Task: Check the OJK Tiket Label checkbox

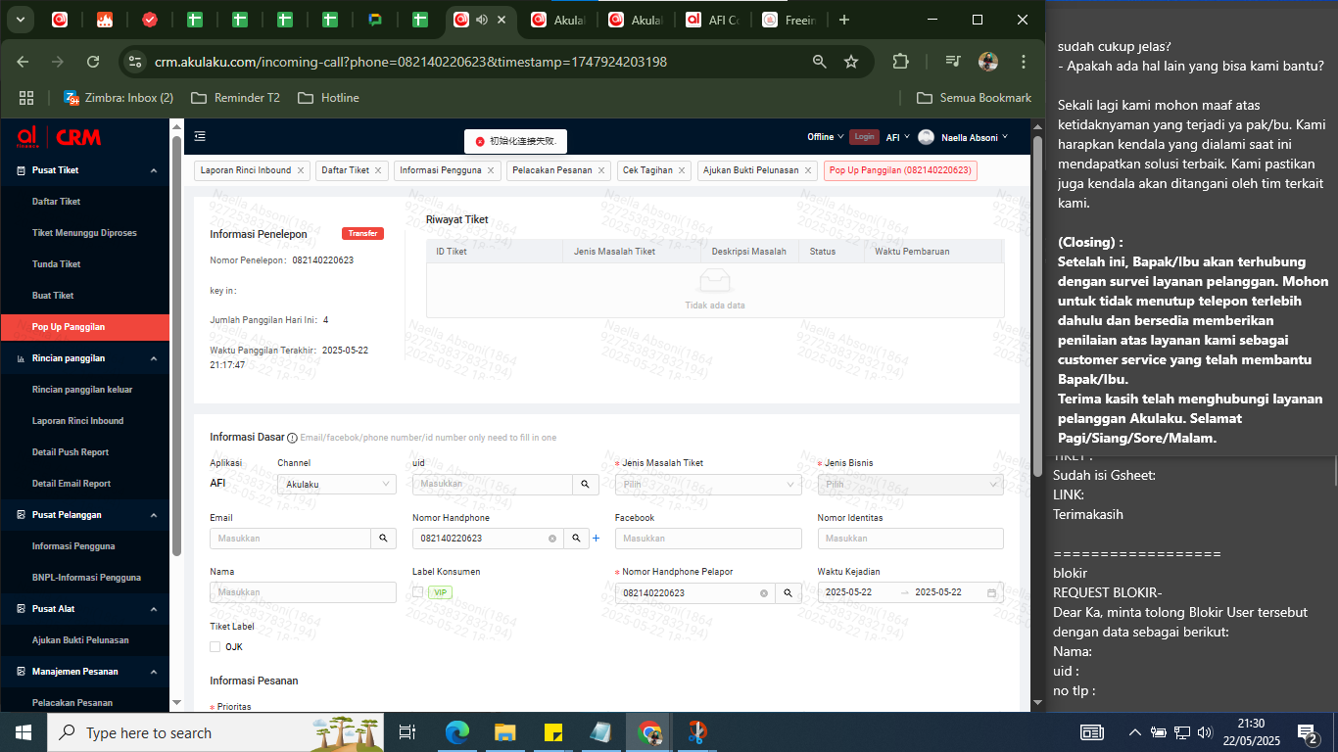Action: (x=215, y=646)
